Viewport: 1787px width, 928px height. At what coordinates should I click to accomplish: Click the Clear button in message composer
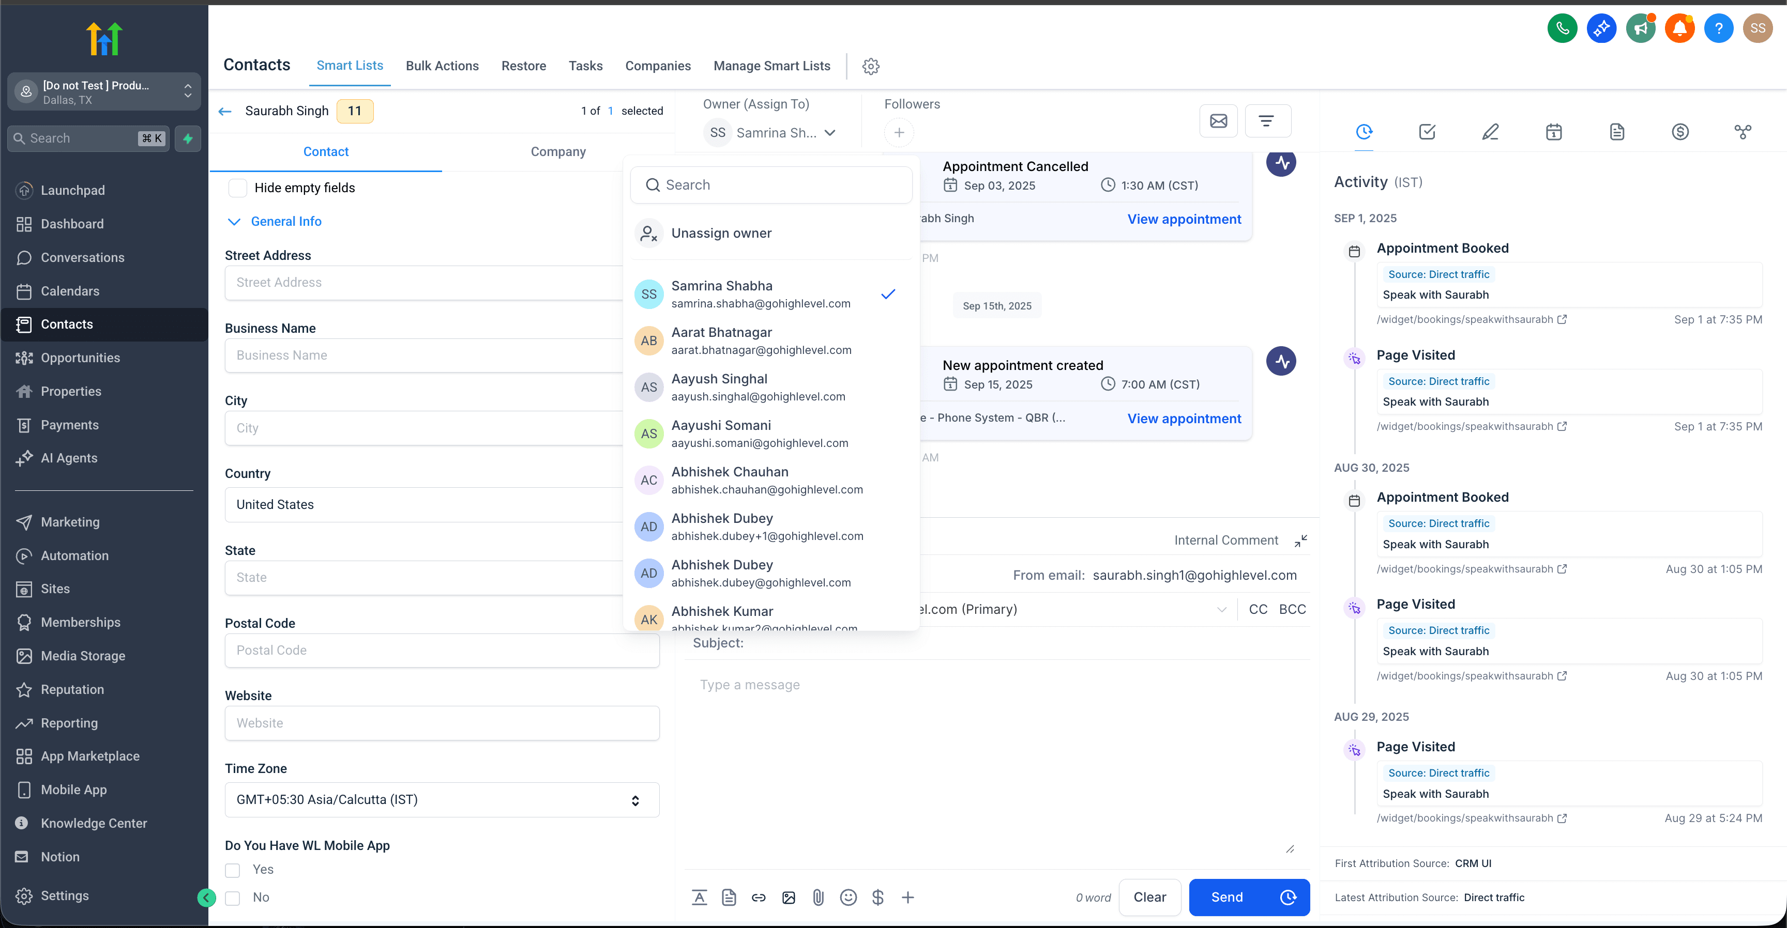click(1149, 897)
